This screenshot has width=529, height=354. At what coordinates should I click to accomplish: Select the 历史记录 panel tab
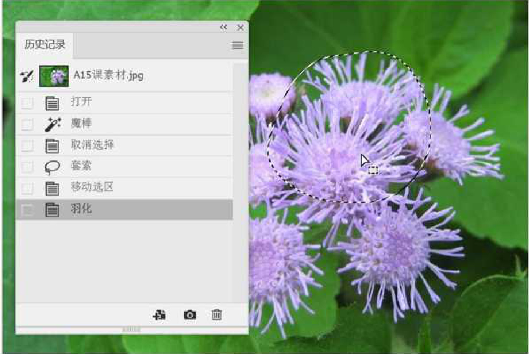click(x=44, y=45)
